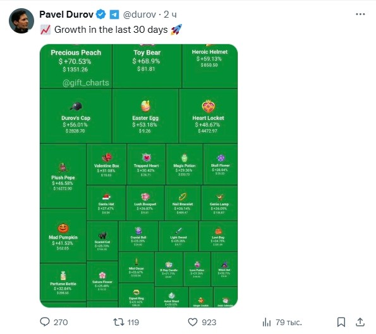
Task: Open view analytics bar chart icon
Action: point(267,322)
